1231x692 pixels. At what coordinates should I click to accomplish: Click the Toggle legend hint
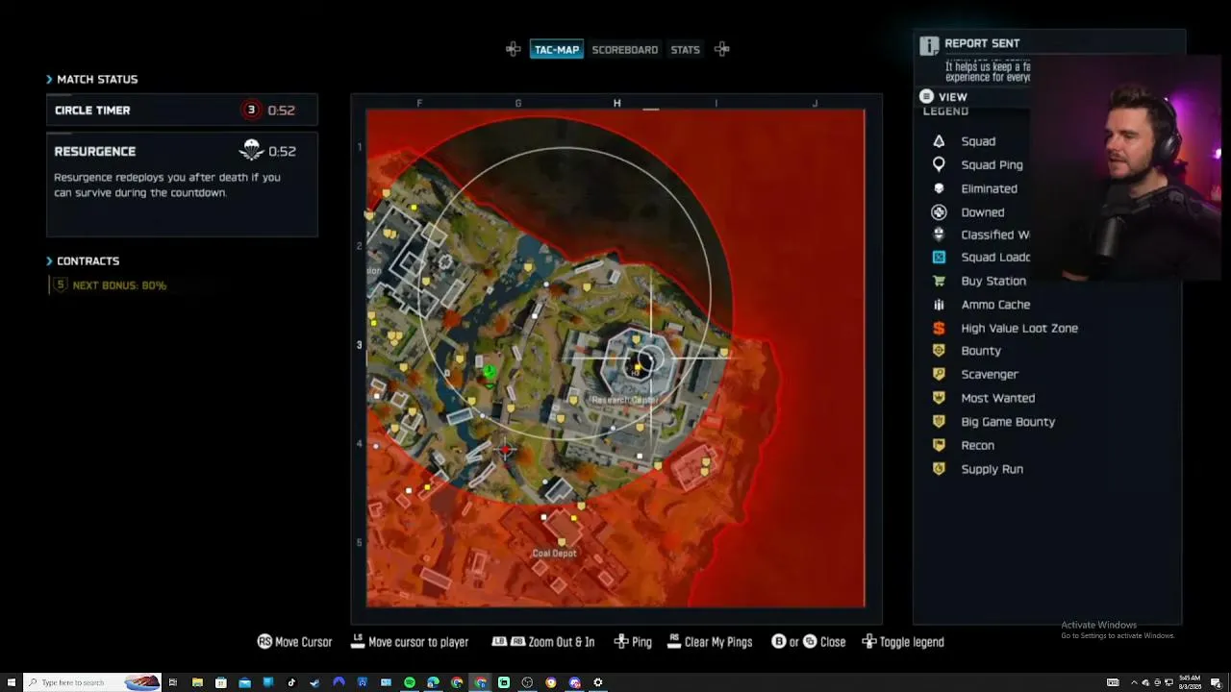(903, 642)
